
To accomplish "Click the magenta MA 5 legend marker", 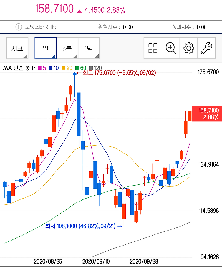I will pos(39,67).
